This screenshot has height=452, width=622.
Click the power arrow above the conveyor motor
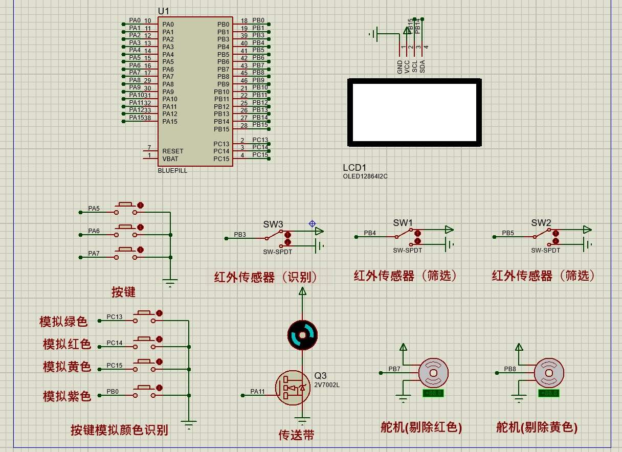pyautogui.click(x=302, y=291)
